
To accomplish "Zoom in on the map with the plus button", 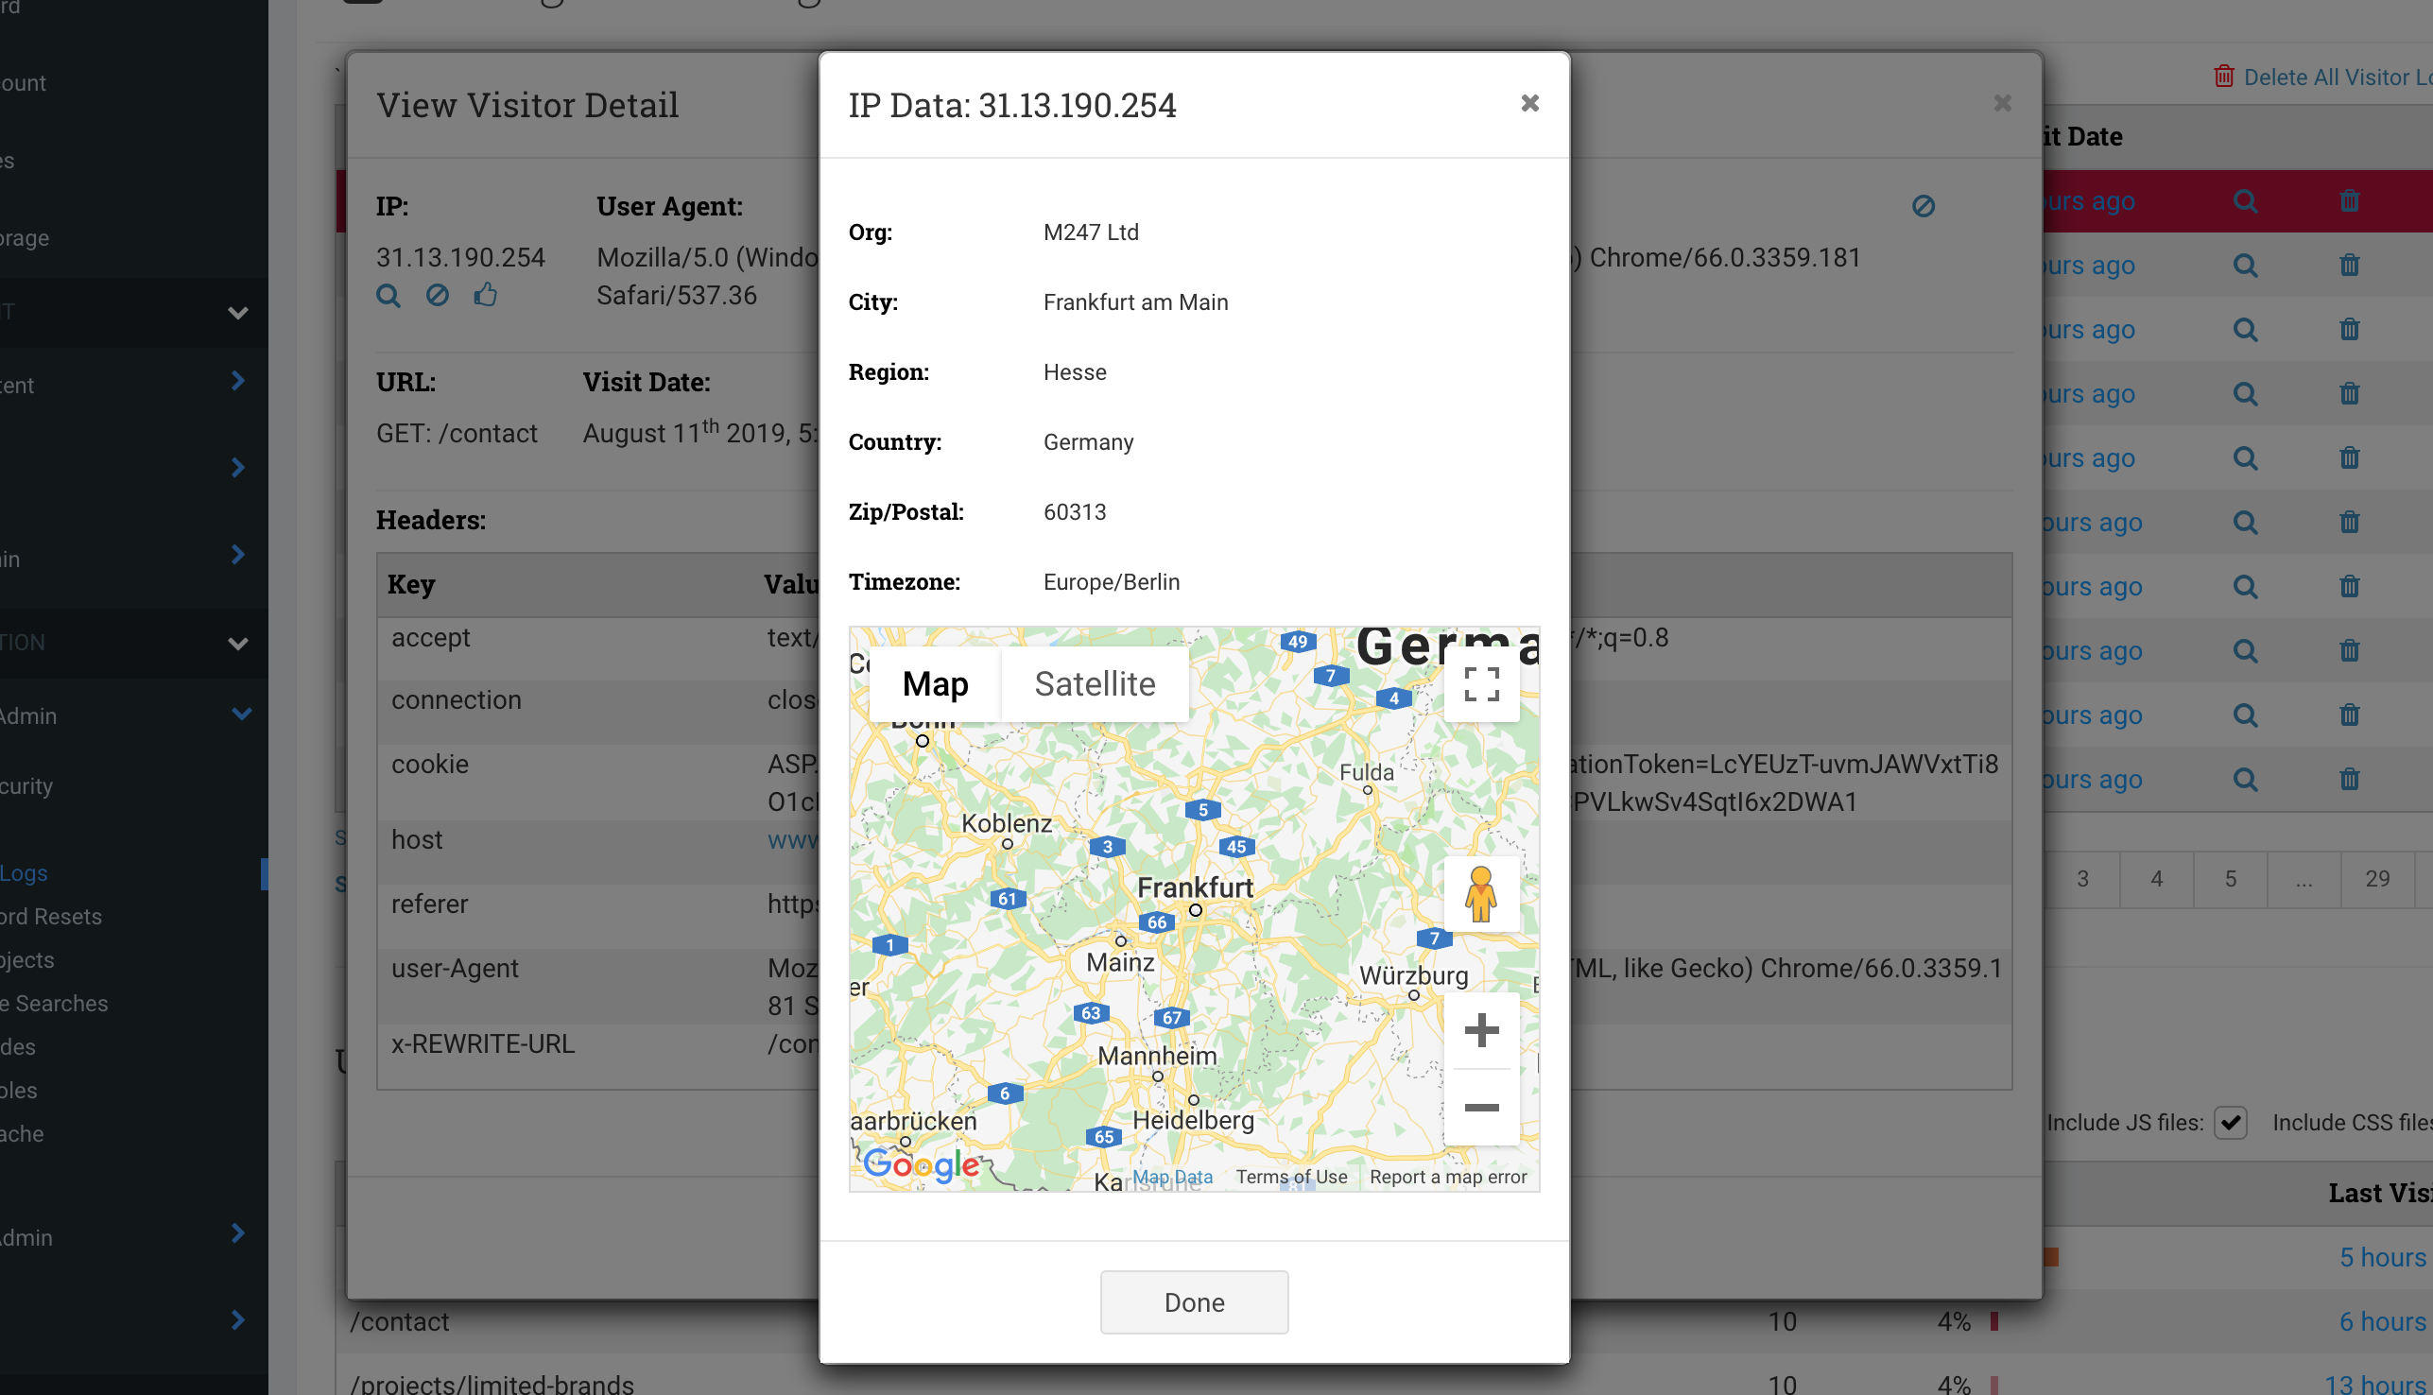I will [1480, 1031].
